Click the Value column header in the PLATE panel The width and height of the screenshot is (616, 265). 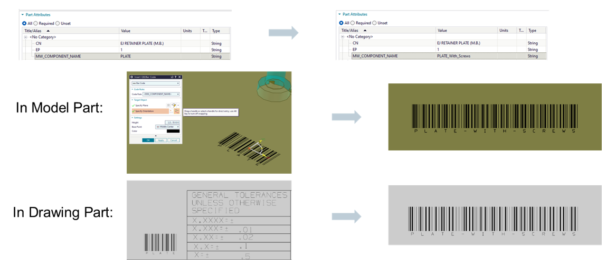tap(150, 30)
